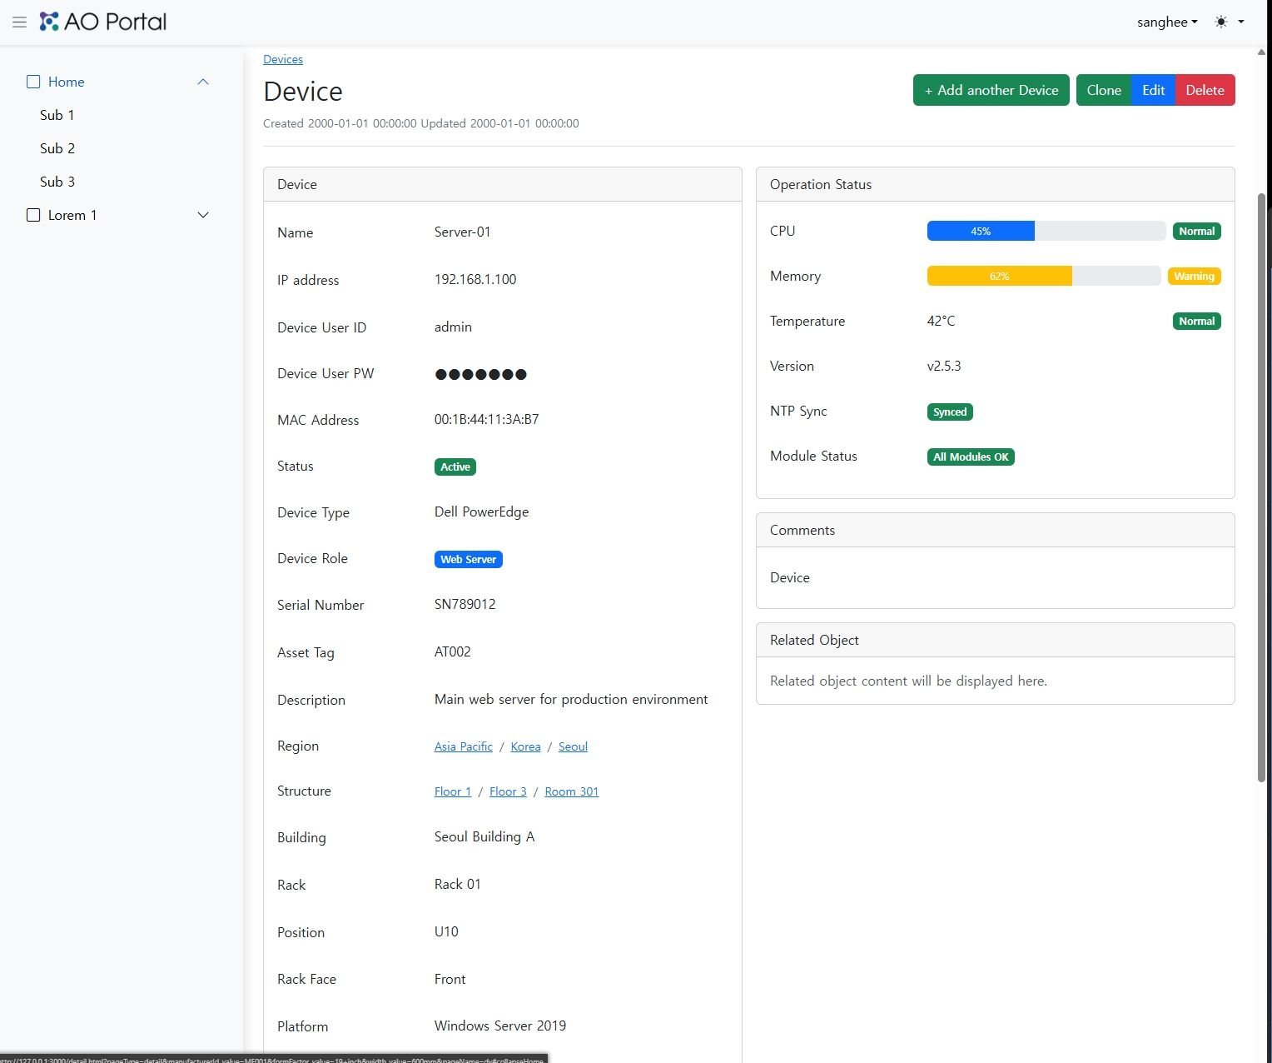
Task: Click the red Delete button
Action: [1205, 90]
